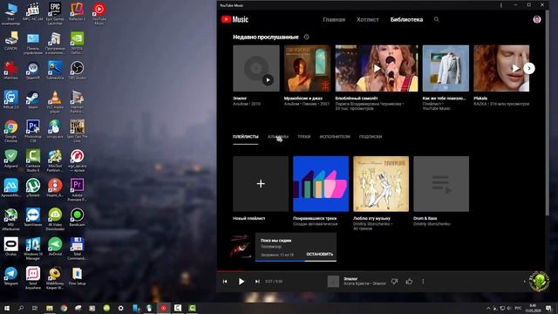Select the Telegram desktop icon
The image size is (558, 314).
click(x=10, y=276)
